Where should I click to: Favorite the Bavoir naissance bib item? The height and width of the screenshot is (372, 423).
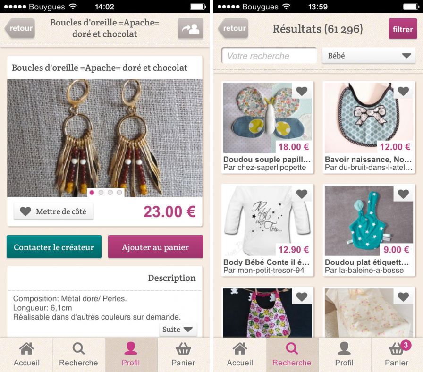[x=403, y=91]
